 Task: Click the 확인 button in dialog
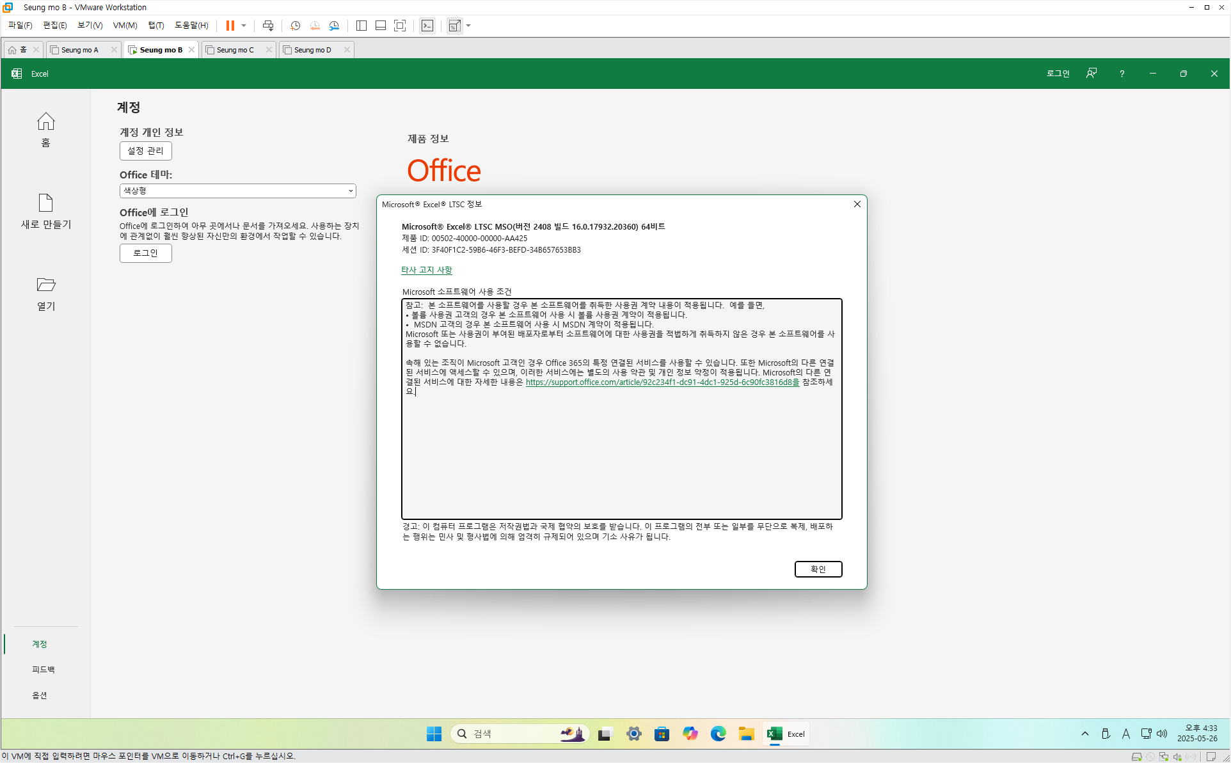[818, 569]
